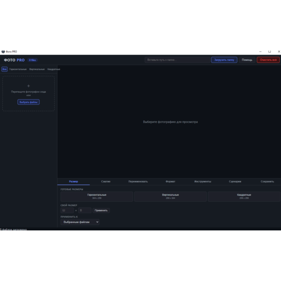281x281 pixels.
Task: Click the custom width field Ш
Action: pos(67,210)
